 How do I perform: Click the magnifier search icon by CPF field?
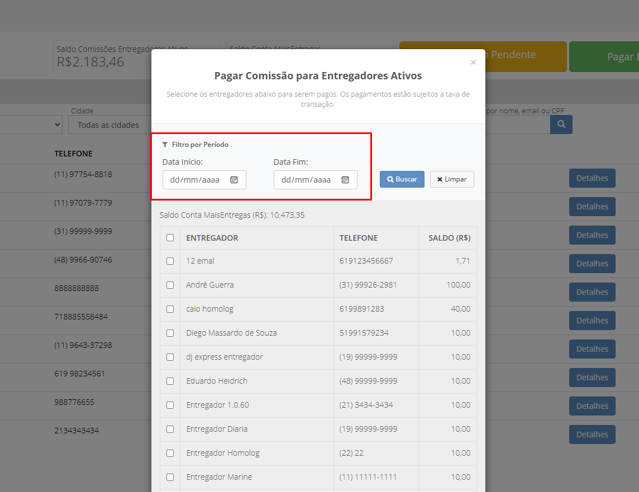(561, 124)
